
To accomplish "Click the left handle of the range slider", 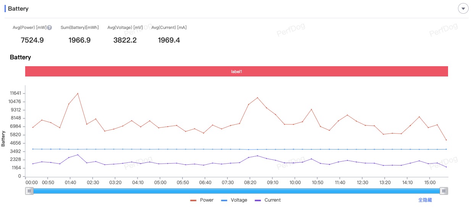I will point(29,191).
